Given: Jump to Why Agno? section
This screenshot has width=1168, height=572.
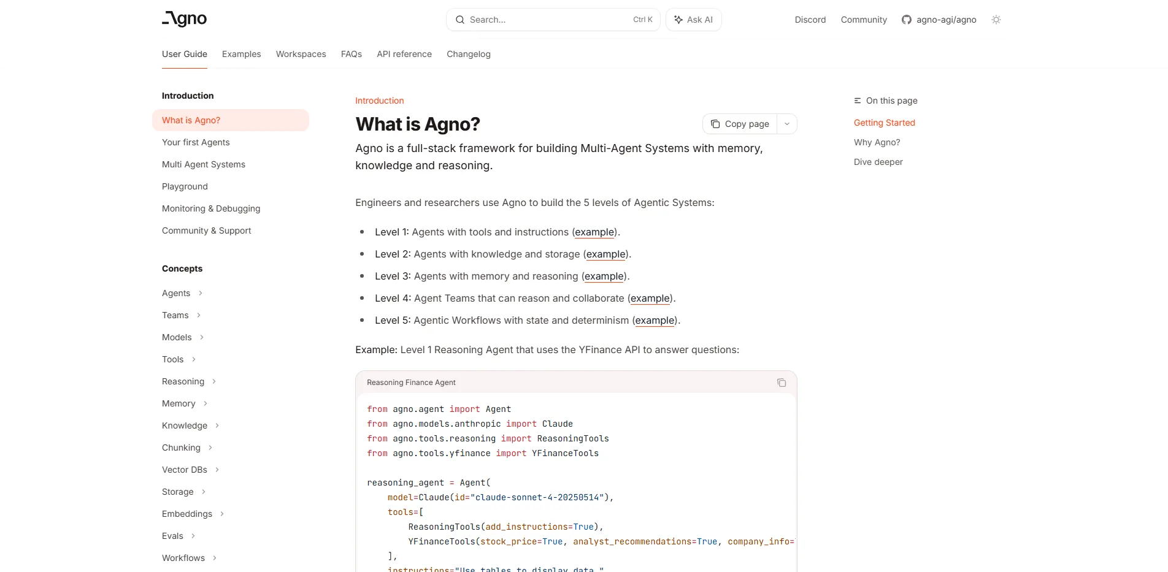Looking at the screenshot, I should [x=877, y=142].
